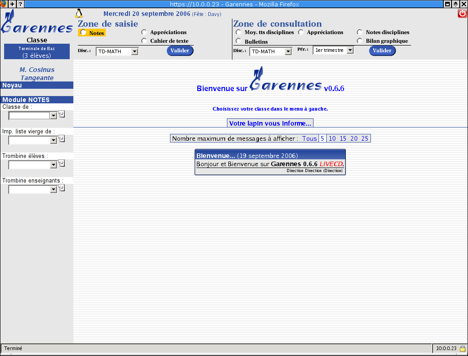Select the Cahier de texte option

tap(144, 41)
